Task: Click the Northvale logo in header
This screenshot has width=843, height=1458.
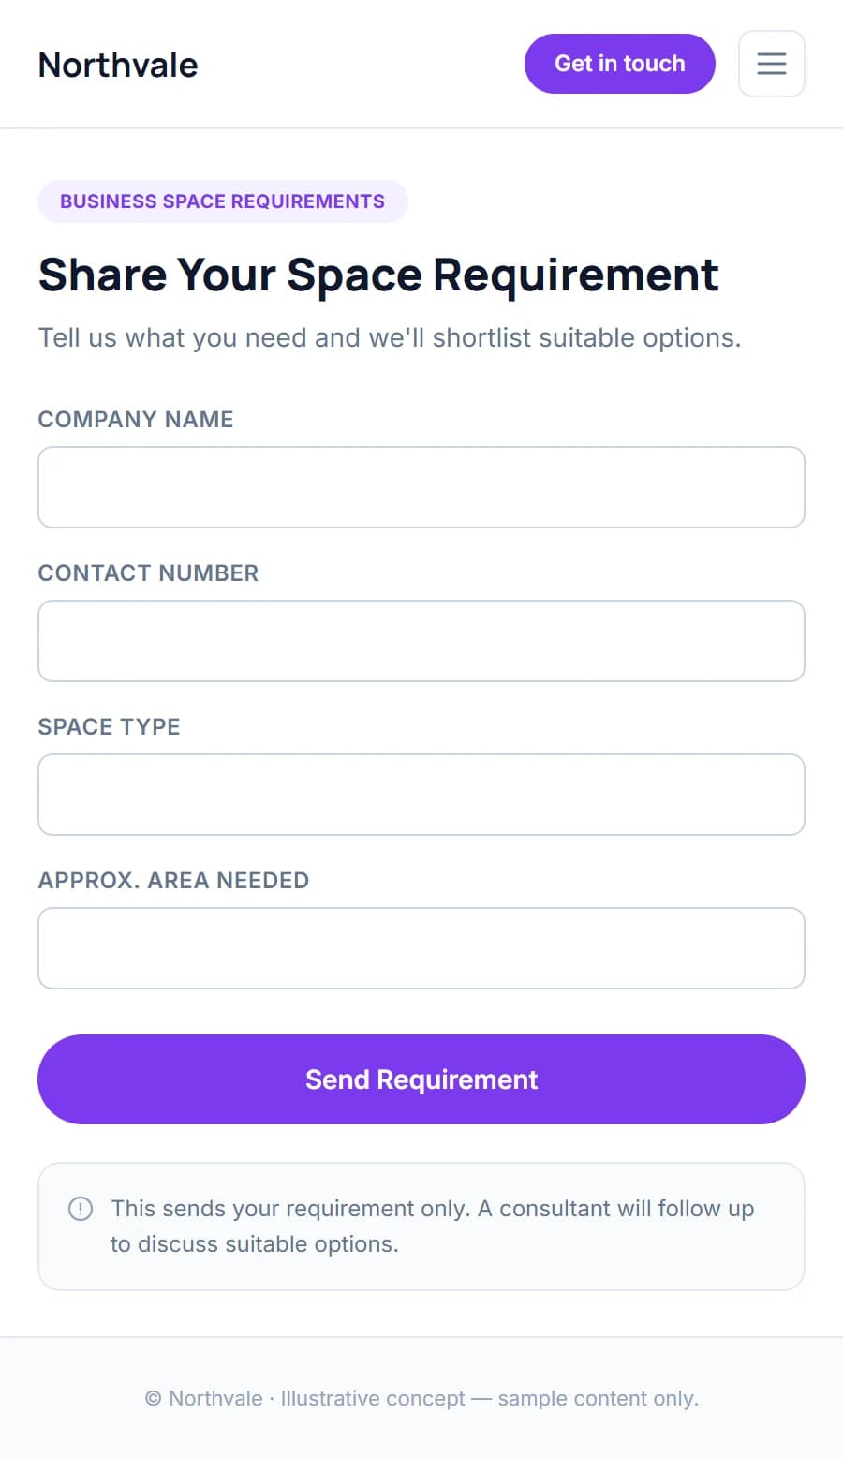Action: tap(118, 65)
